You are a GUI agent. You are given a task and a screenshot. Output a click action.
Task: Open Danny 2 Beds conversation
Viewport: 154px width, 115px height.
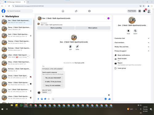coord(17,29)
